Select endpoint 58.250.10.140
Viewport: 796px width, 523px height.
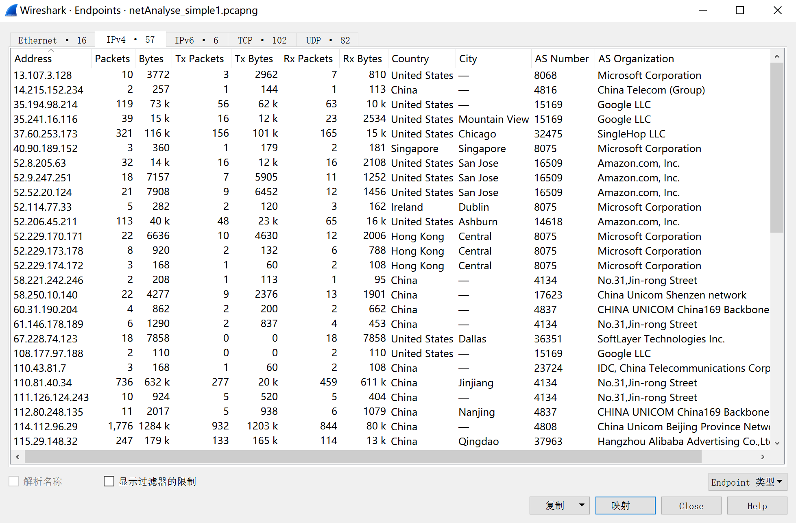pos(390,295)
